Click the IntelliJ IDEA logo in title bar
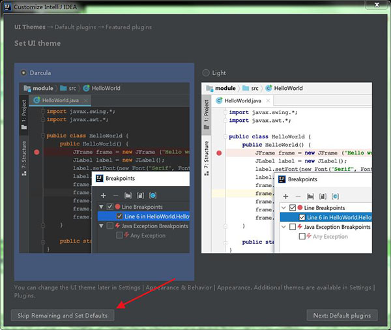This screenshot has height=330, width=391. click(x=7, y=6)
